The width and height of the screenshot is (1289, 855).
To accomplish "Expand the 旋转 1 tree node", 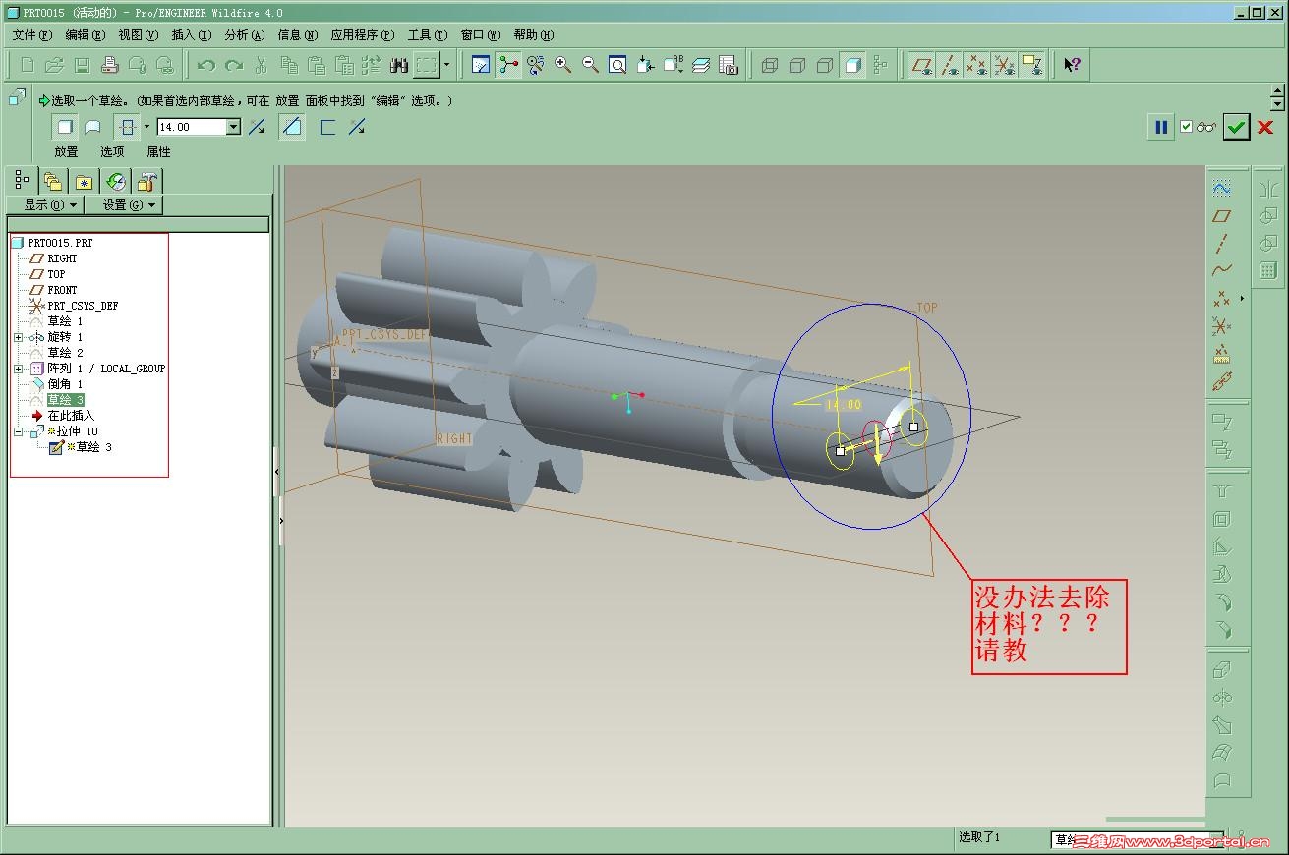I will click(x=19, y=337).
